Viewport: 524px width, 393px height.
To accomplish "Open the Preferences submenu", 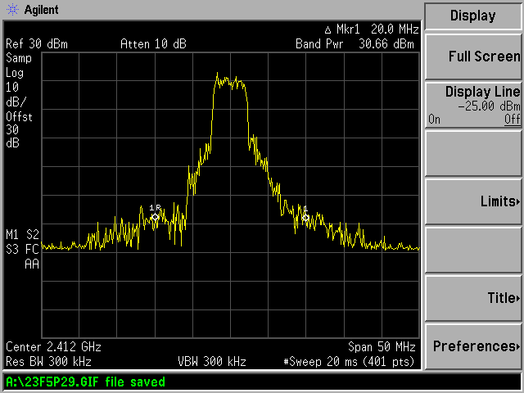I will [473, 346].
